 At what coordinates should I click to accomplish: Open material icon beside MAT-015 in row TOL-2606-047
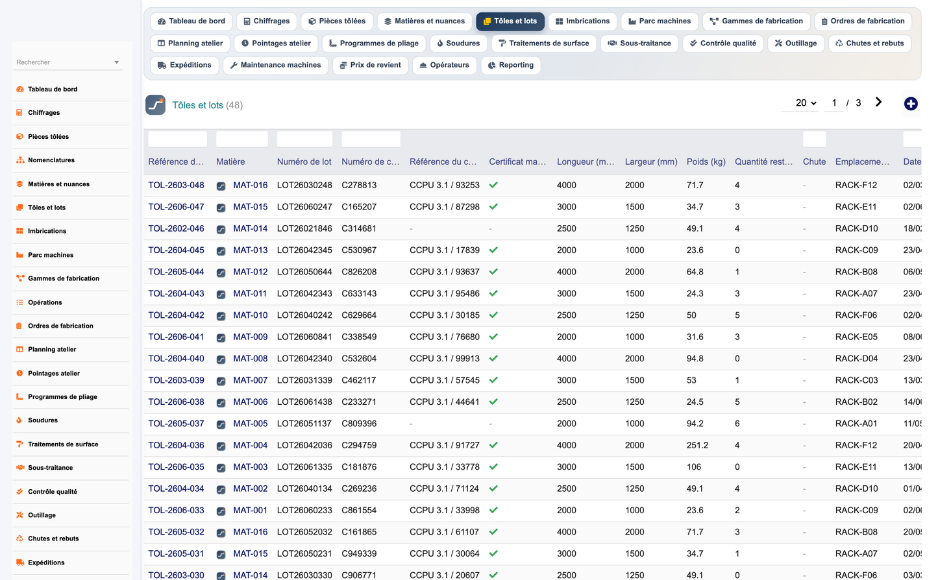tap(221, 208)
